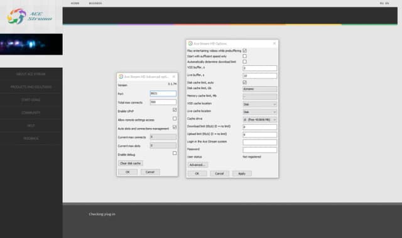402x238 pixels.
Task: Enable Start with sufficient speed only
Action: 244,56
